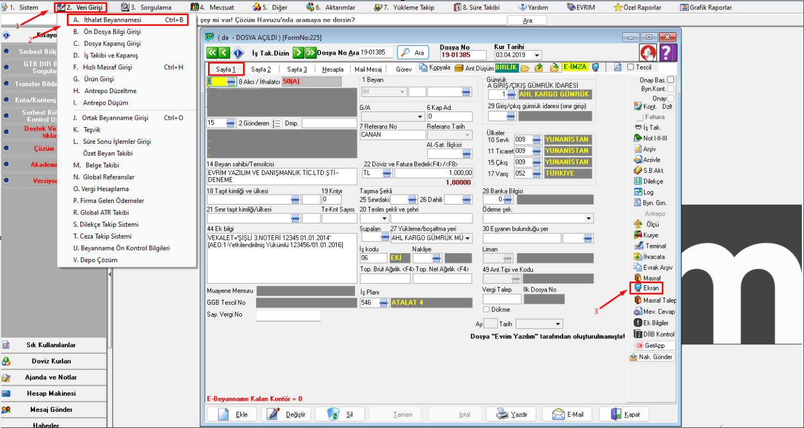This screenshot has height=428, width=804.
Task: Go to next record green arrow
Action: 298,52
